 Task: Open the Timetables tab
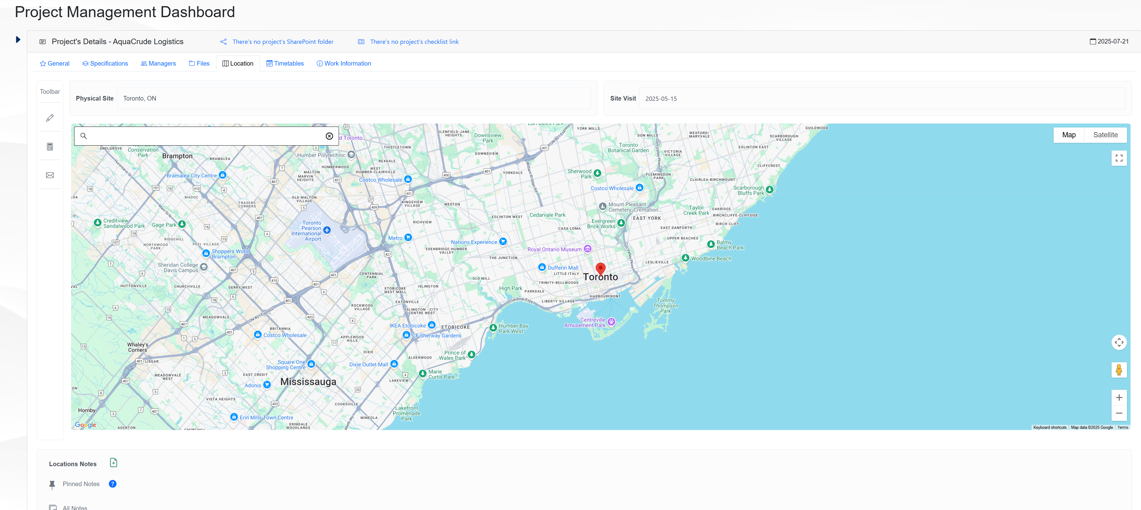[285, 63]
